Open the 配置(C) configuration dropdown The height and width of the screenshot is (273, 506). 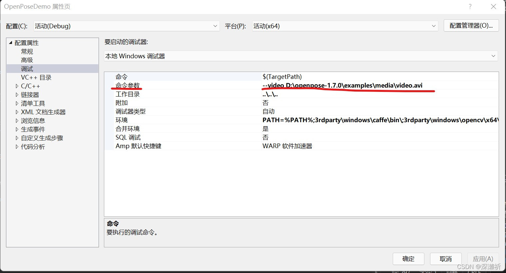coord(215,26)
